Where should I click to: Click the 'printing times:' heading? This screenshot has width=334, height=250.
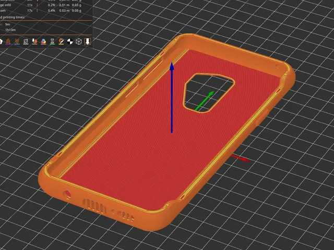click(x=14, y=17)
